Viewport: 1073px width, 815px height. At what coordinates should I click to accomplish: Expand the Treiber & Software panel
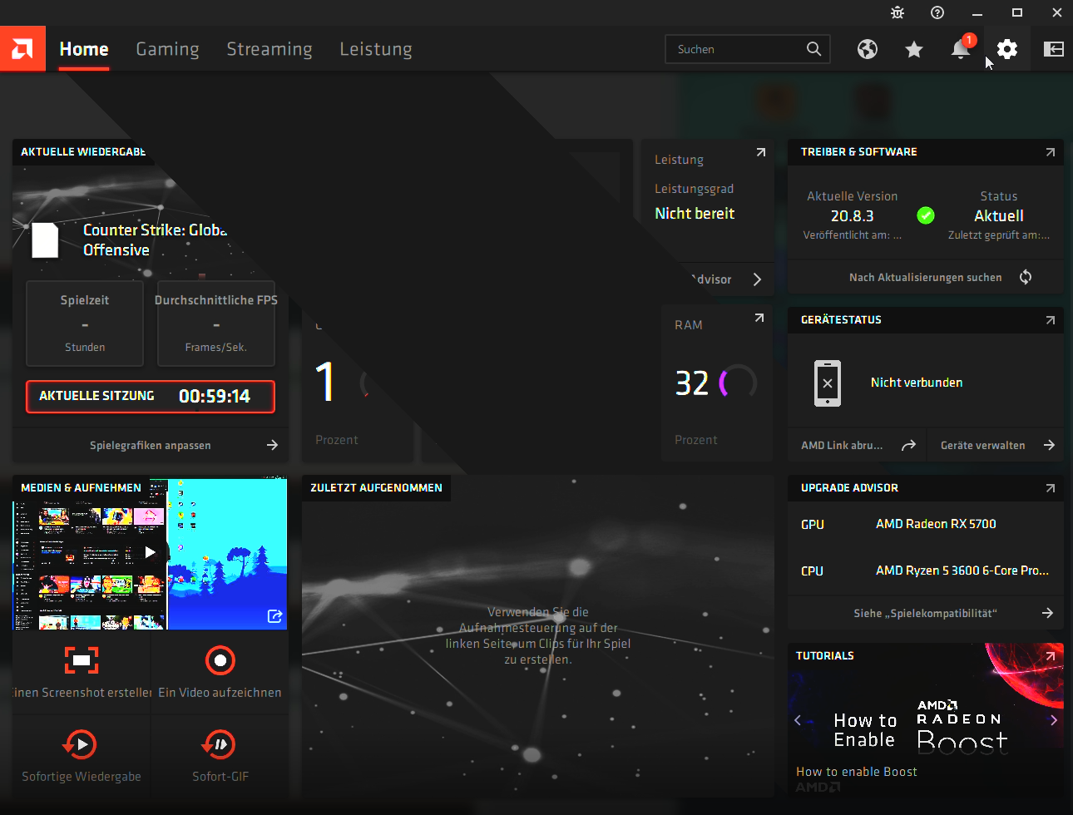(x=1050, y=152)
